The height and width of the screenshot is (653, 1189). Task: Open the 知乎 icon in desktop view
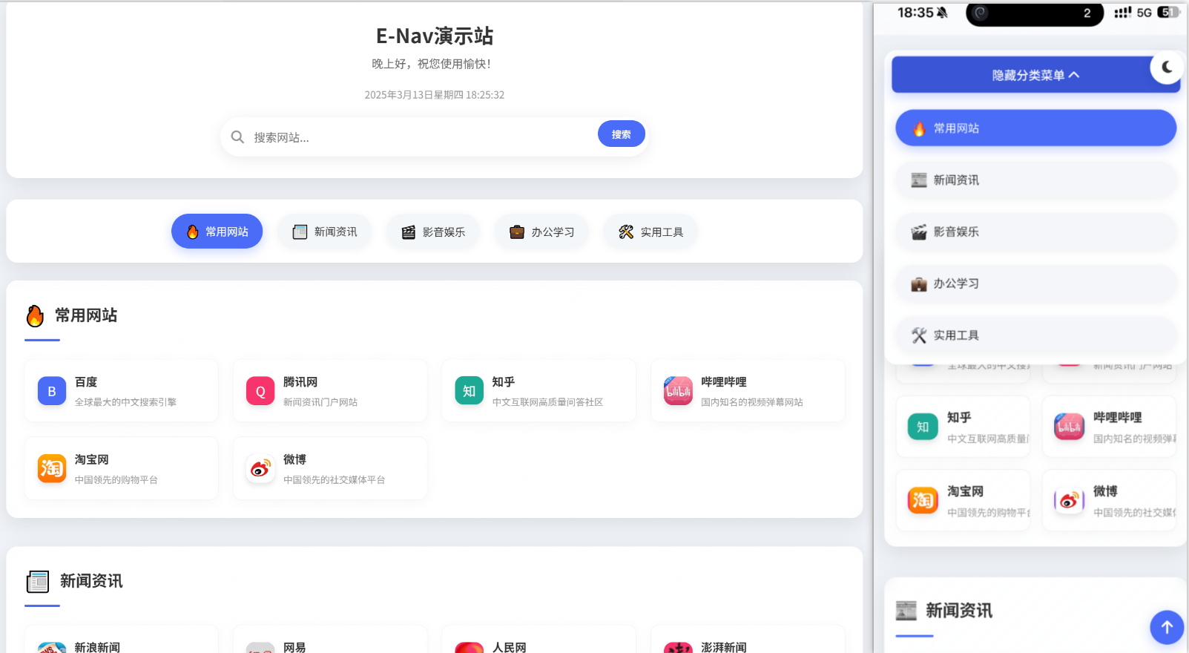click(469, 391)
